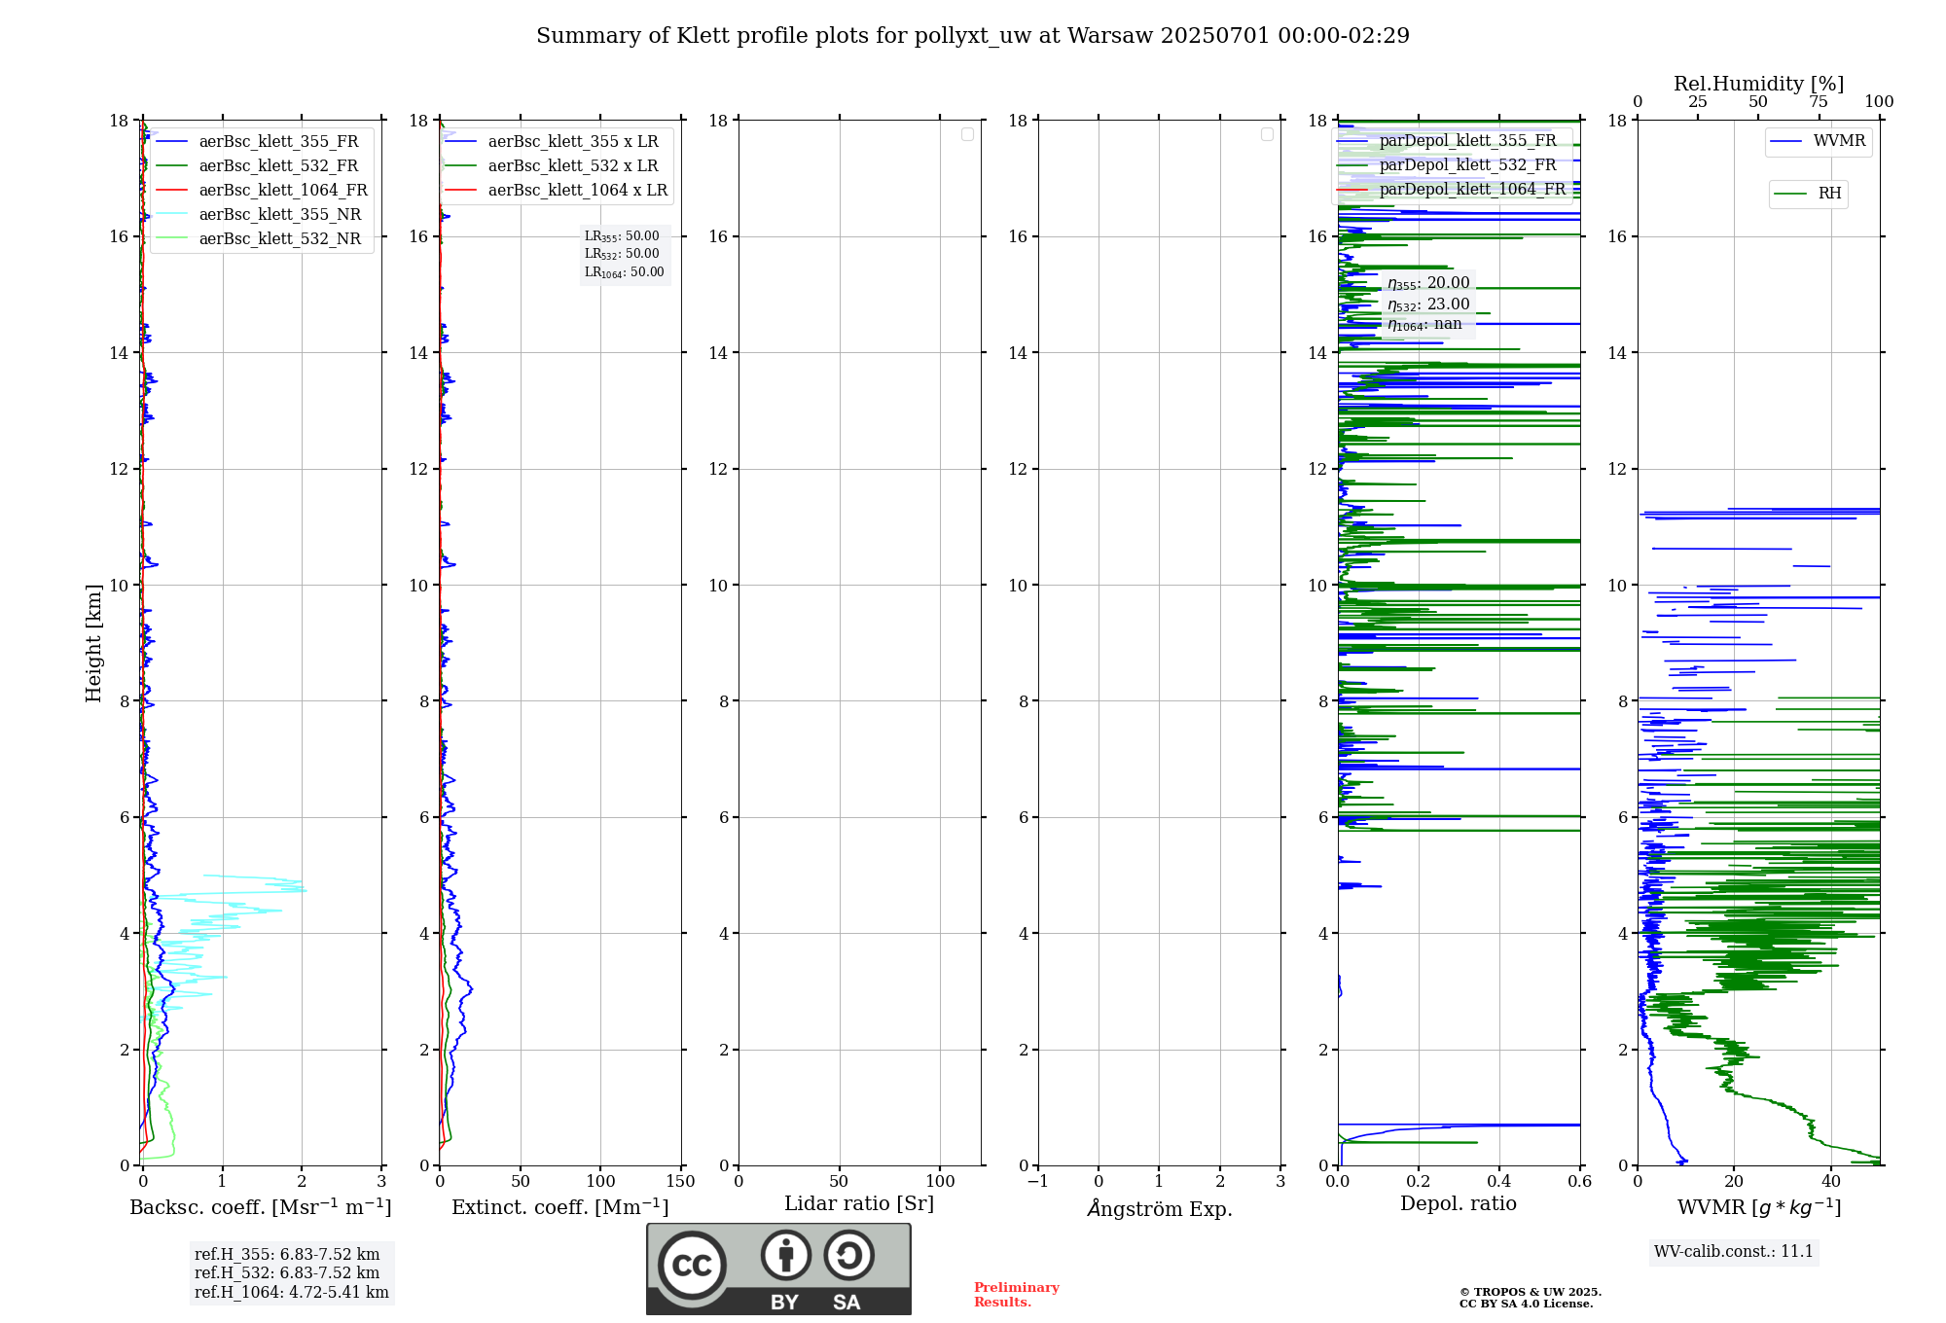Click the plot title Summary of Klett profile plots
Image resolution: width=1946 pixels, height=1323 pixels.
point(973,35)
